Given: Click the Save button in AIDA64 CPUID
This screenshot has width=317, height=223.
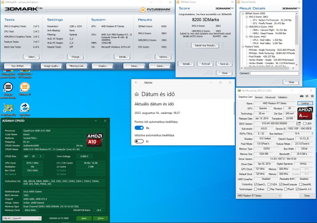Looking at the screenshot, I should [84, 218].
